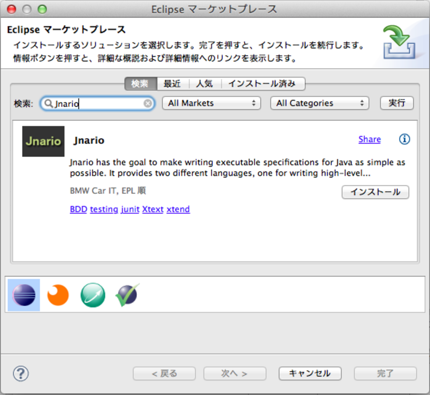The image size is (430, 395).
Task: Close the Eclipse マーケットプレース window
Action: [12, 9]
